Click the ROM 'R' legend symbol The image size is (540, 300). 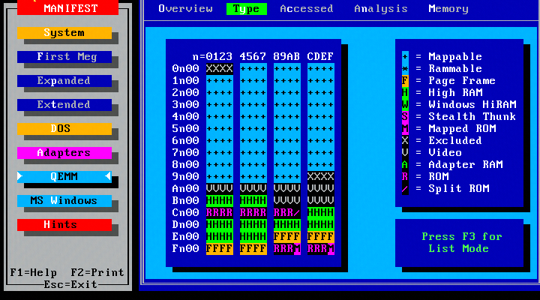coord(405,177)
